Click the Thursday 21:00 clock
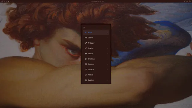Viewport: 192px width, 108px height. click(96, 1)
